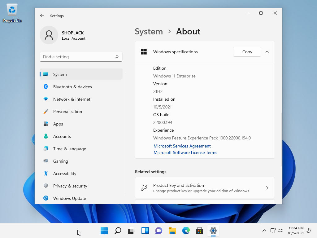The height and width of the screenshot is (238, 317).
Task: Open Task View on taskbar
Action: click(131, 231)
